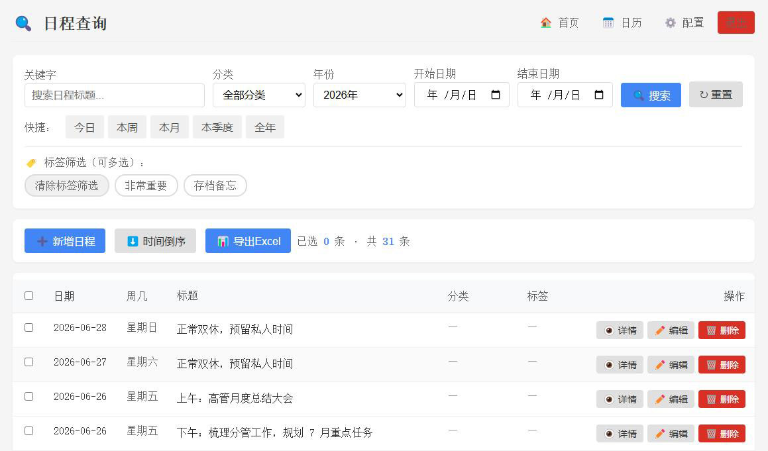Viewport: 768px width, 451px height.
Task: Click the 结束日期 date field
Action: click(x=565, y=95)
